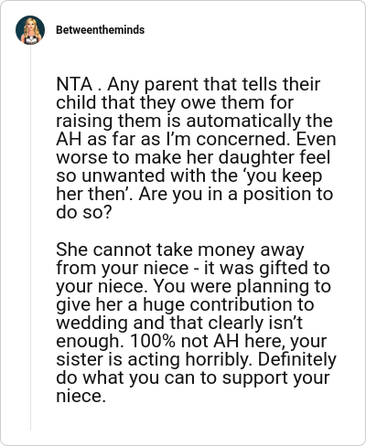
Task: Click the word NTA in the comment
Action: (x=74, y=84)
